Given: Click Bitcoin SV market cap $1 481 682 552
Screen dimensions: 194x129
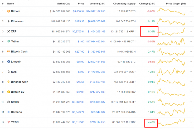Looking at the screenshot, I should pos(61,92).
